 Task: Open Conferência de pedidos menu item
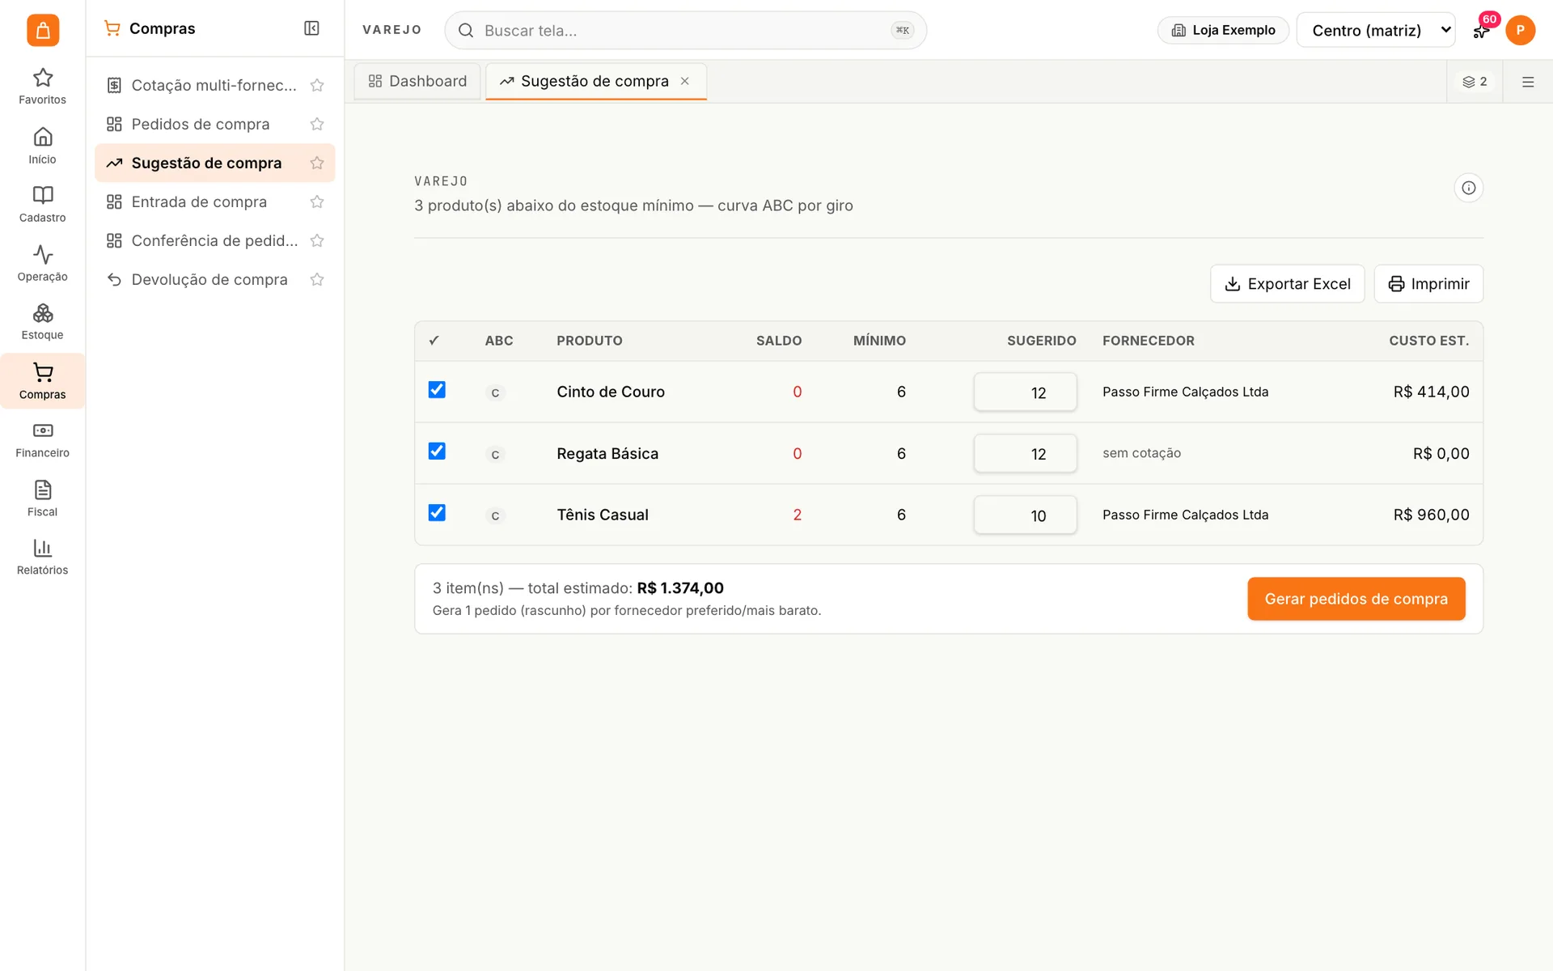(214, 240)
